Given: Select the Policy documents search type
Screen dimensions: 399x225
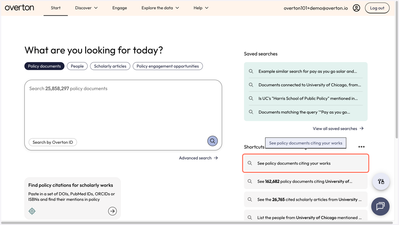Looking at the screenshot, I should [x=45, y=66].
